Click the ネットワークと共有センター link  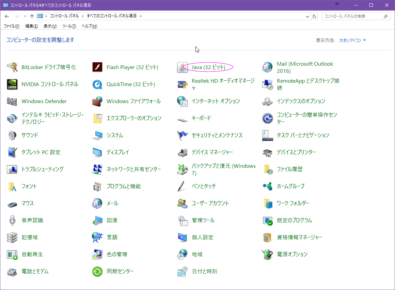pyautogui.click(x=133, y=169)
